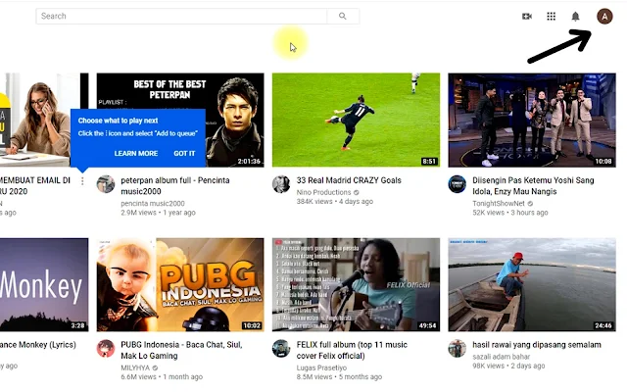This screenshot has height=392, width=627.
Task: Go to Nino Productions channel name
Action: coord(323,192)
